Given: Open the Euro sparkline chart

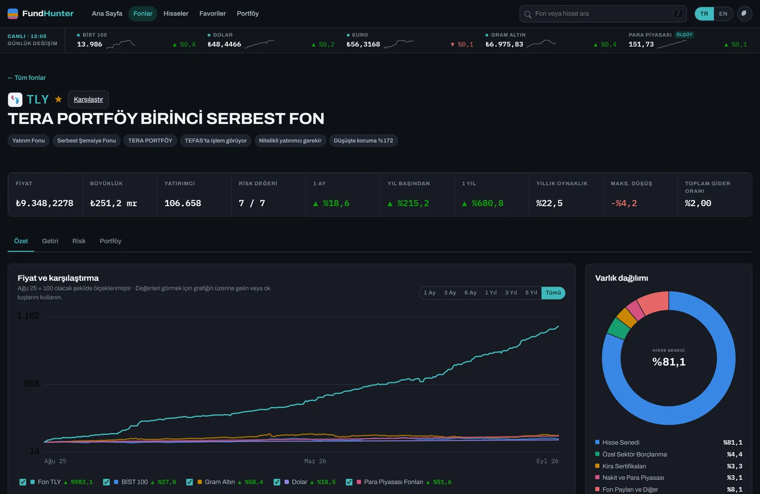Looking at the screenshot, I should click(x=399, y=44).
